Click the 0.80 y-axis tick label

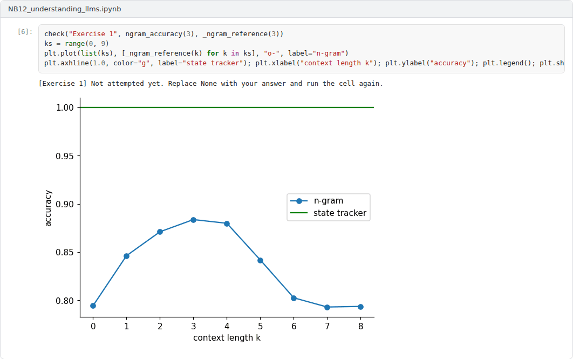click(x=65, y=301)
